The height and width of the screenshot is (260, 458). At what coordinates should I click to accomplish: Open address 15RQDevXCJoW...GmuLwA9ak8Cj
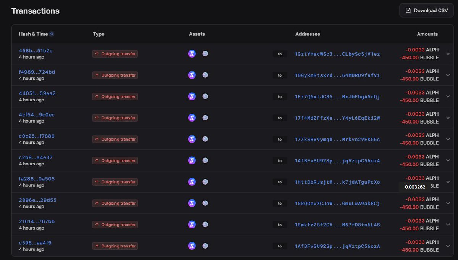337,203
